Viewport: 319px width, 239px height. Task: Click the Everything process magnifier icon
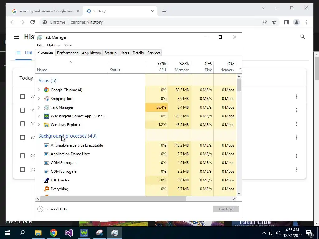[46, 189]
